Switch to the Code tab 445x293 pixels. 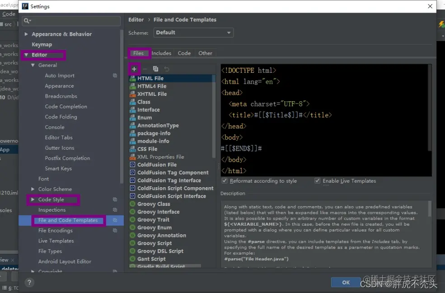184,53
